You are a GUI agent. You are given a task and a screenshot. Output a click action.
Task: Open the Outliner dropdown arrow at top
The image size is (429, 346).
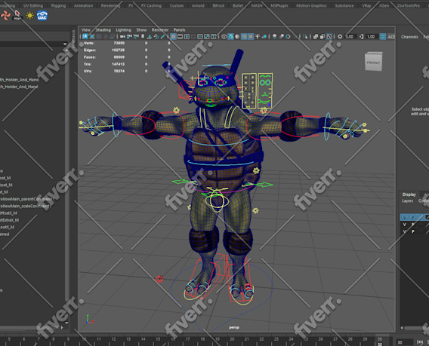click(65, 44)
